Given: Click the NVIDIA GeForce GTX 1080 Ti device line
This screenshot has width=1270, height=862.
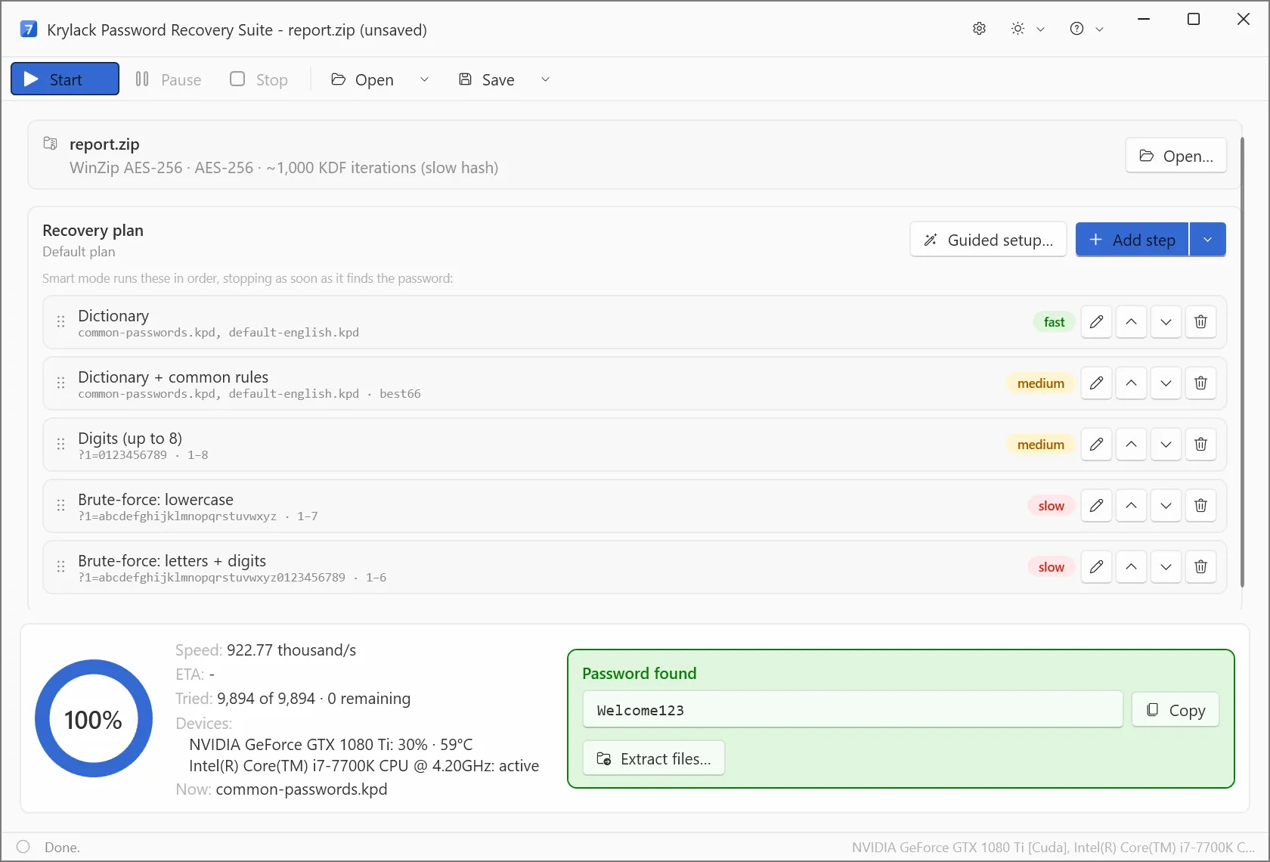Looking at the screenshot, I should 331,745.
